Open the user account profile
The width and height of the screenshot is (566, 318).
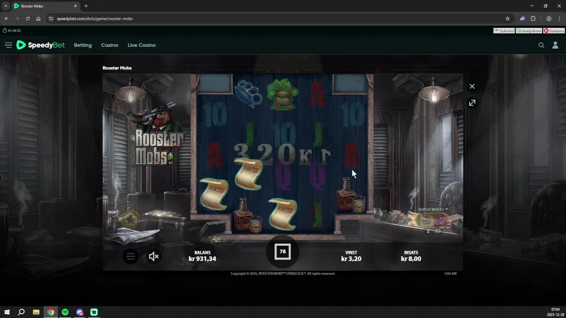[x=555, y=45]
